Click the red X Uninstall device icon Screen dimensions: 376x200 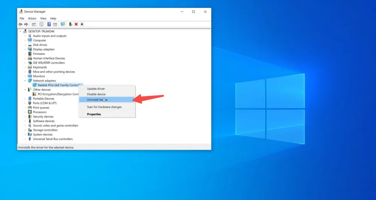[76, 24]
